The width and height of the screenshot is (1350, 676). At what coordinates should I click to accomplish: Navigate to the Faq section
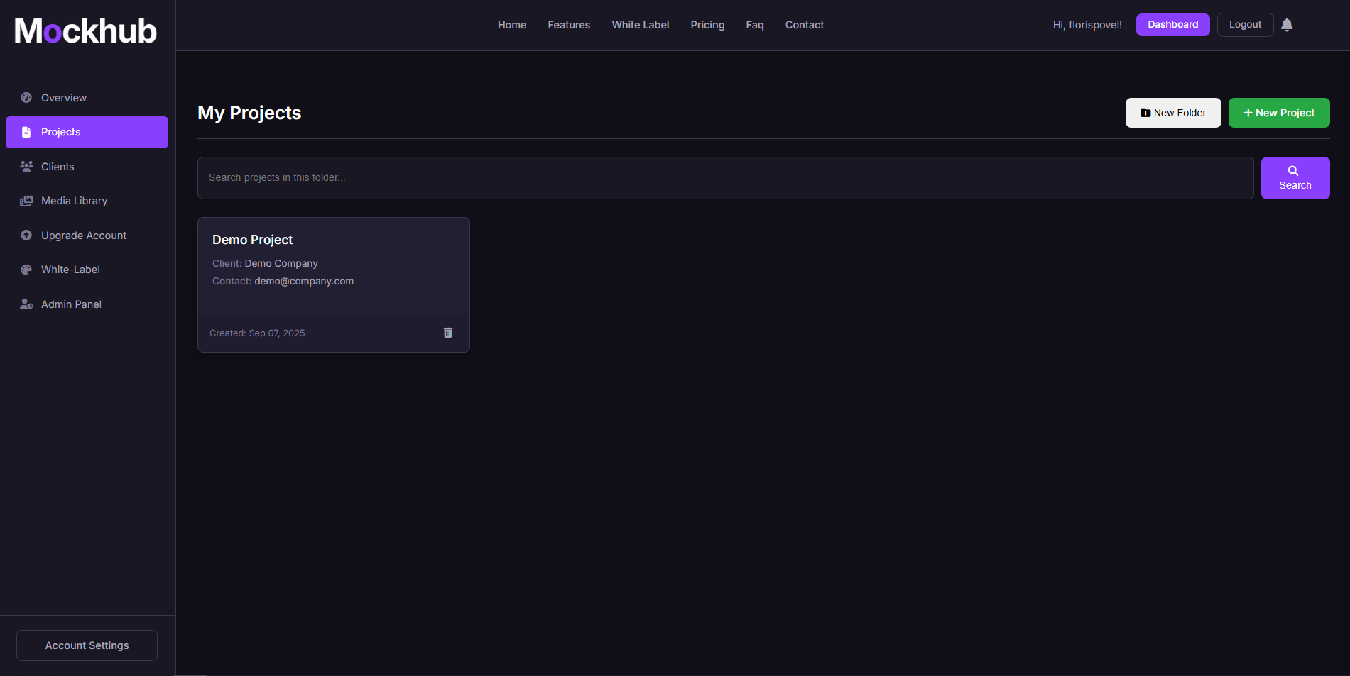[x=754, y=24]
